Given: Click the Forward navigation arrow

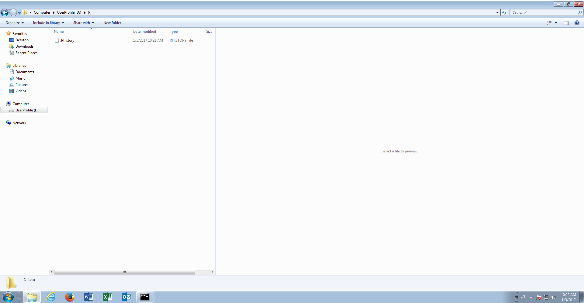Looking at the screenshot, I should [13, 12].
